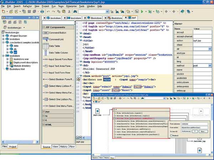Expand the Deployment descriptors tree node
This screenshot has width=214, height=160.
click(x=7, y=63)
